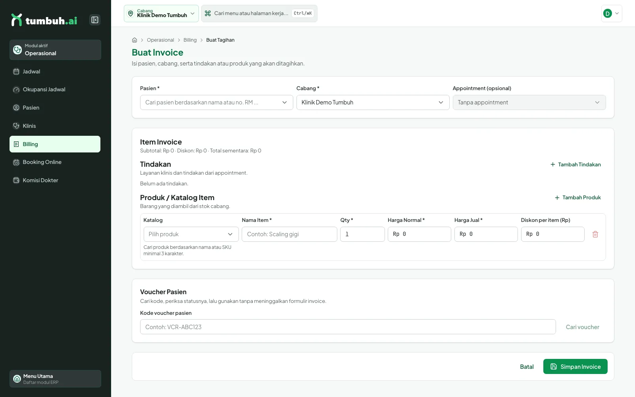Click the tumbuh.ai logo

click(x=44, y=20)
